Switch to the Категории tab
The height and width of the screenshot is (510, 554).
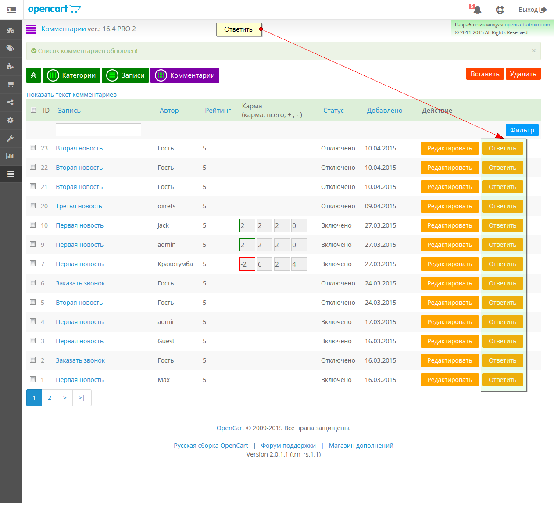pos(71,75)
